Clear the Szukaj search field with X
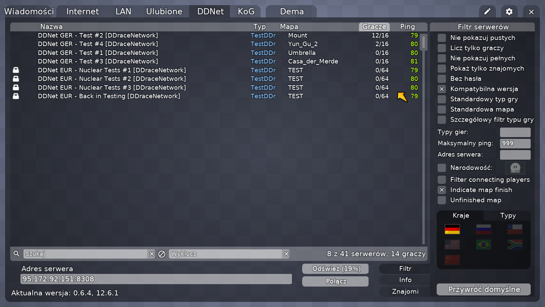545x307 pixels. pos(152,254)
